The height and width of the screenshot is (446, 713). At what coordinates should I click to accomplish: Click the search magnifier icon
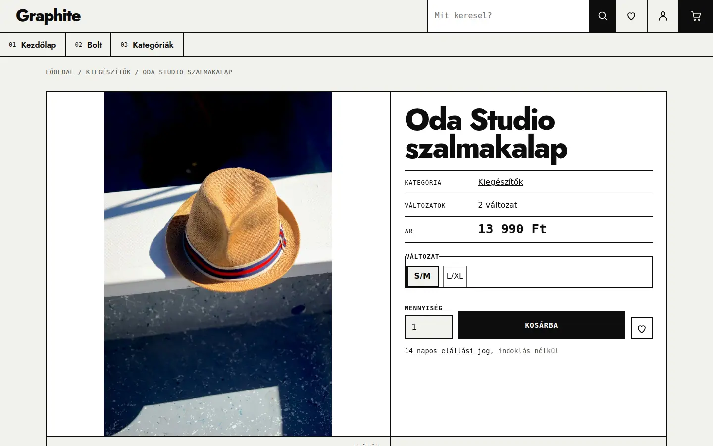point(603,16)
